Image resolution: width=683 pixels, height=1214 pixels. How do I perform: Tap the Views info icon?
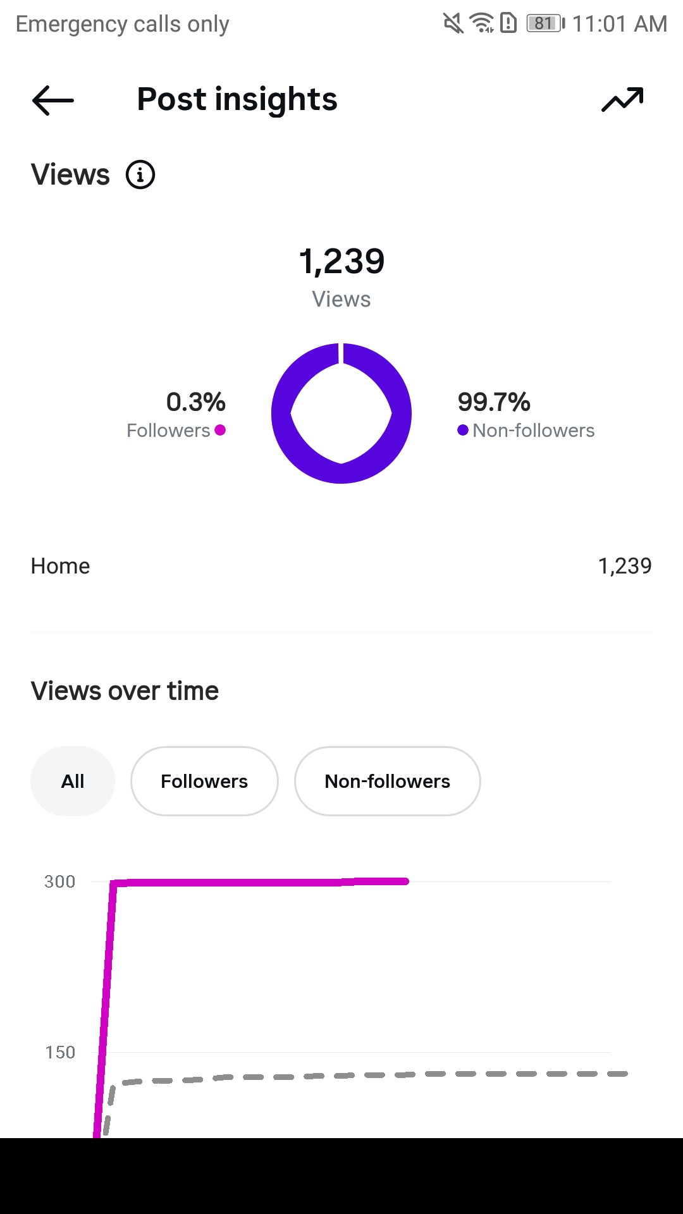pyautogui.click(x=140, y=175)
